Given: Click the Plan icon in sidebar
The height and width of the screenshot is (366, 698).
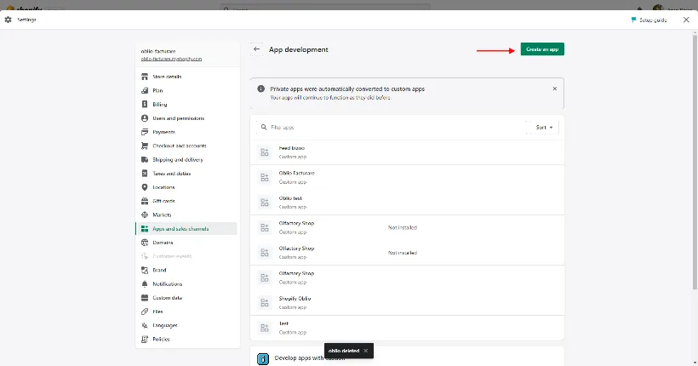Looking at the screenshot, I should 145,90.
